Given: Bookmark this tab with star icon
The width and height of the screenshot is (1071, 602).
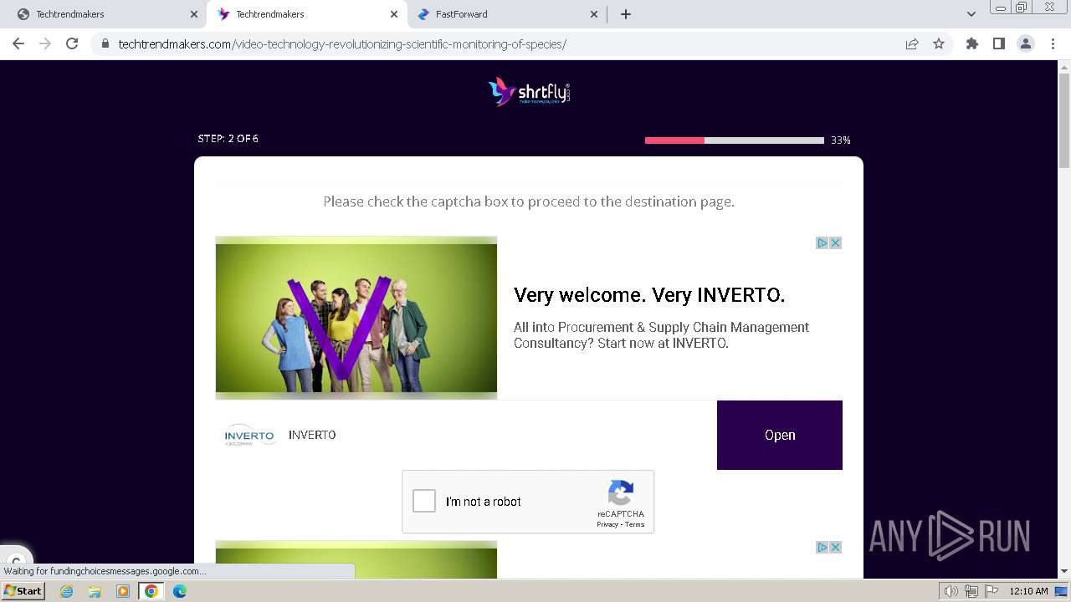Looking at the screenshot, I should 939,43.
